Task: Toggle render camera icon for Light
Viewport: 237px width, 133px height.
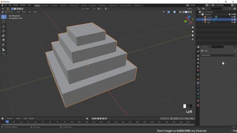Action: click(x=235, y=22)
